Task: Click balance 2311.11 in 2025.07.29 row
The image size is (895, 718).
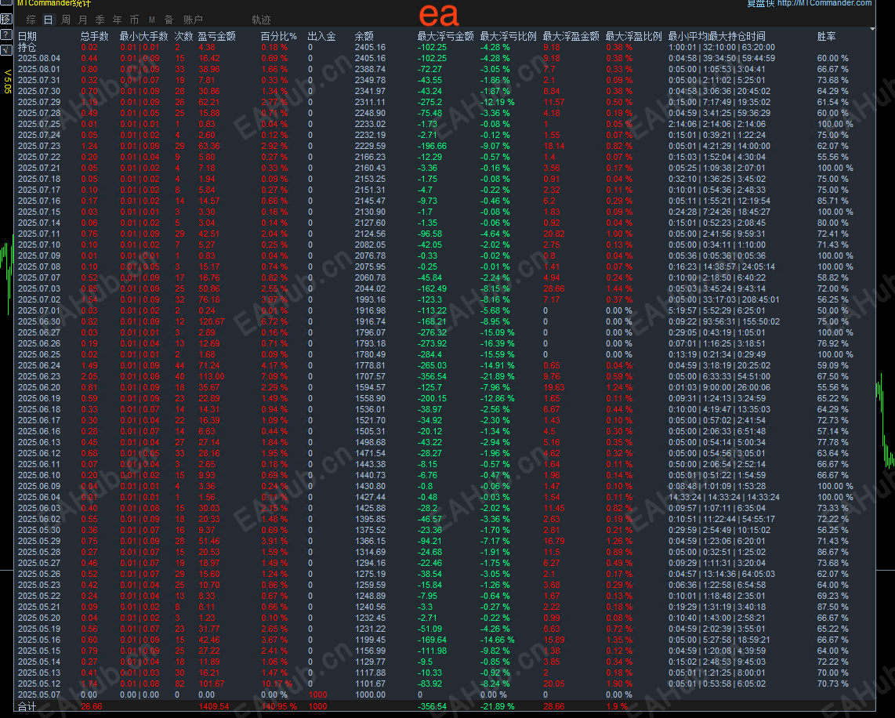Action: [x=370, y=102]
